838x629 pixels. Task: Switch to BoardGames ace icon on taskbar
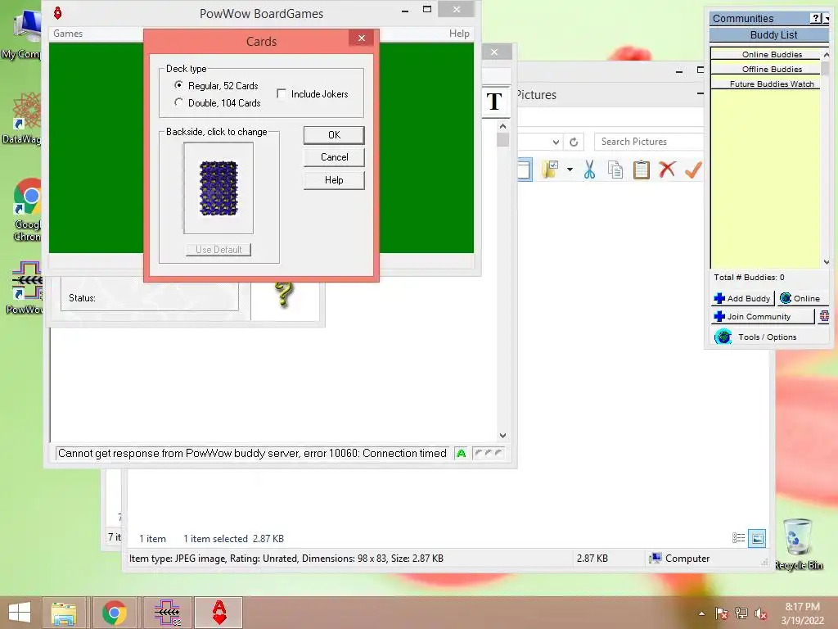pos(219,613)
